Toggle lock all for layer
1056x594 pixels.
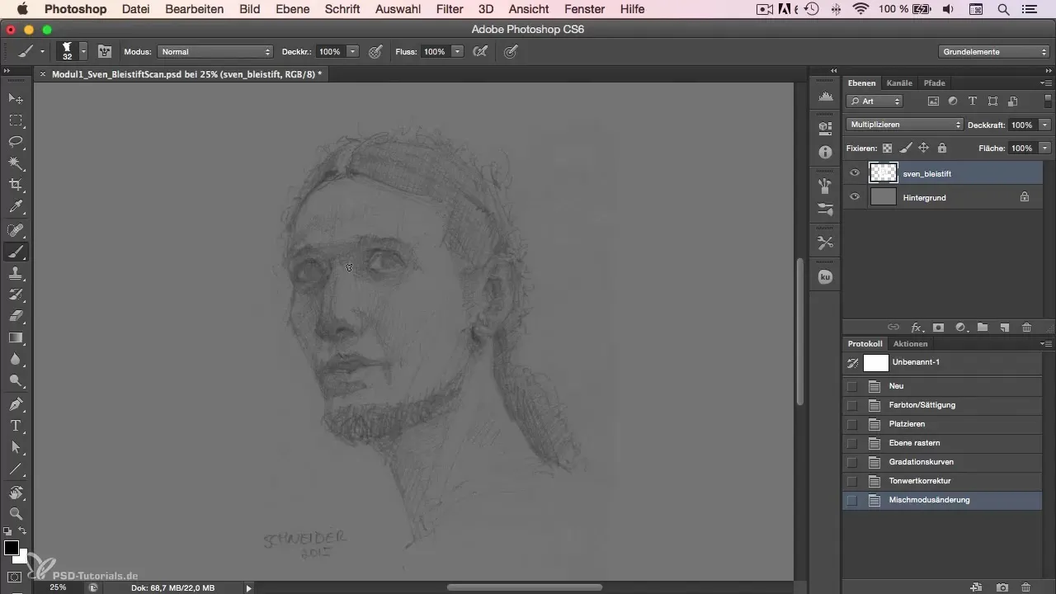[942, 148]
